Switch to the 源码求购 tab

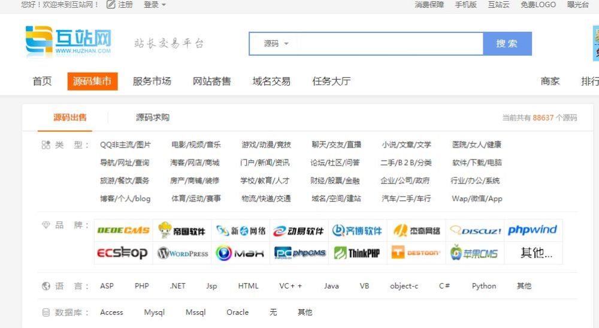(153, 118)
